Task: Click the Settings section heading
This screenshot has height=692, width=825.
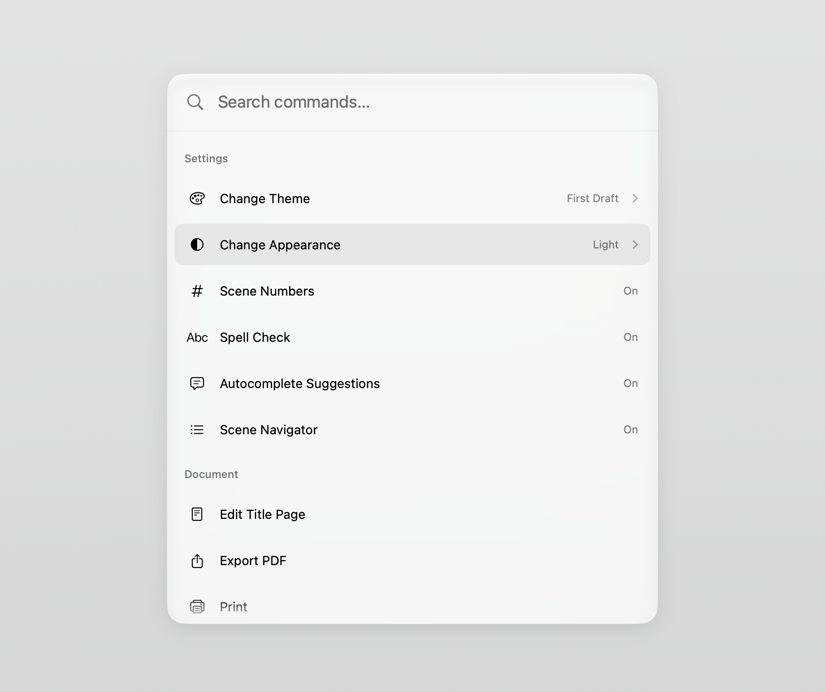Action: pyautogui.click(x=206, y=158)
